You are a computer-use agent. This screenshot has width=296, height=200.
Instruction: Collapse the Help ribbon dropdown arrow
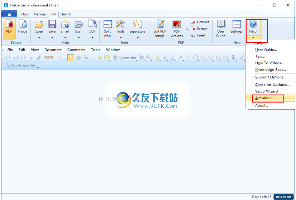tap(253, 37)
